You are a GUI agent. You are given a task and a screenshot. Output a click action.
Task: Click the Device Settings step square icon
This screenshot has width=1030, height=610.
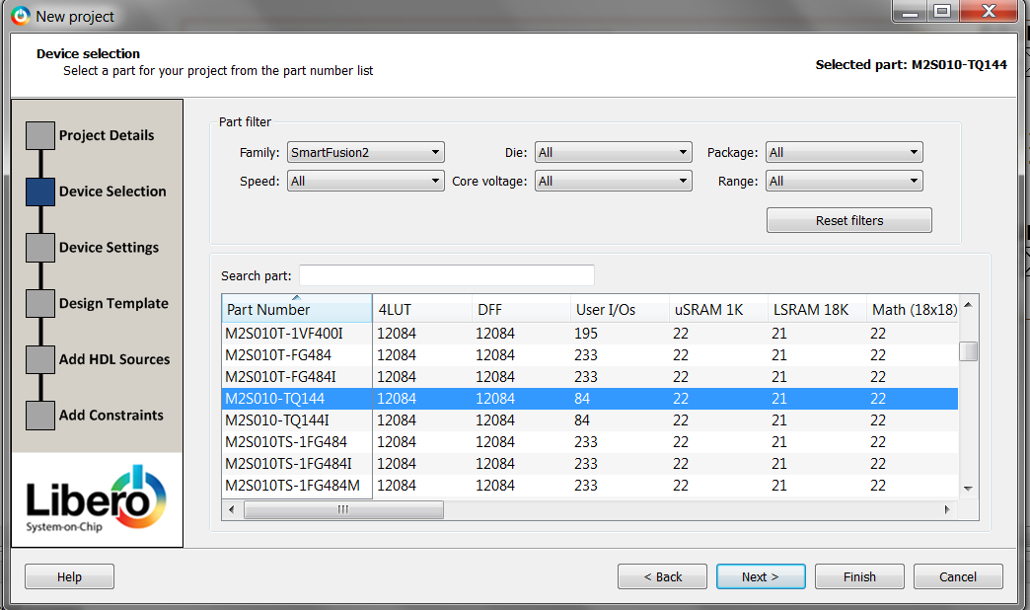pos(40,248)
